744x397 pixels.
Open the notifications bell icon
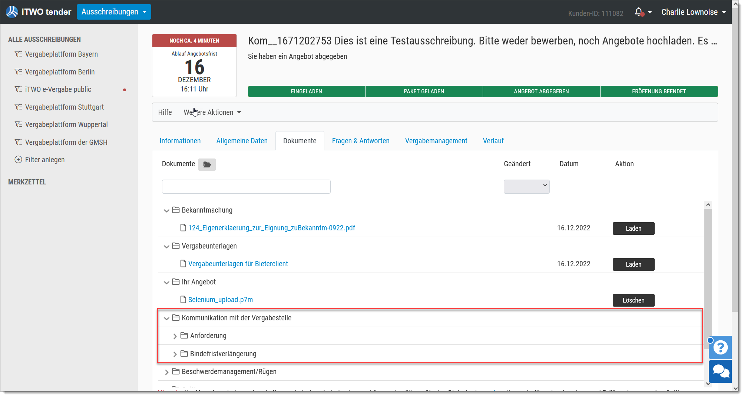pyautogui.click(x=638, y=12)
